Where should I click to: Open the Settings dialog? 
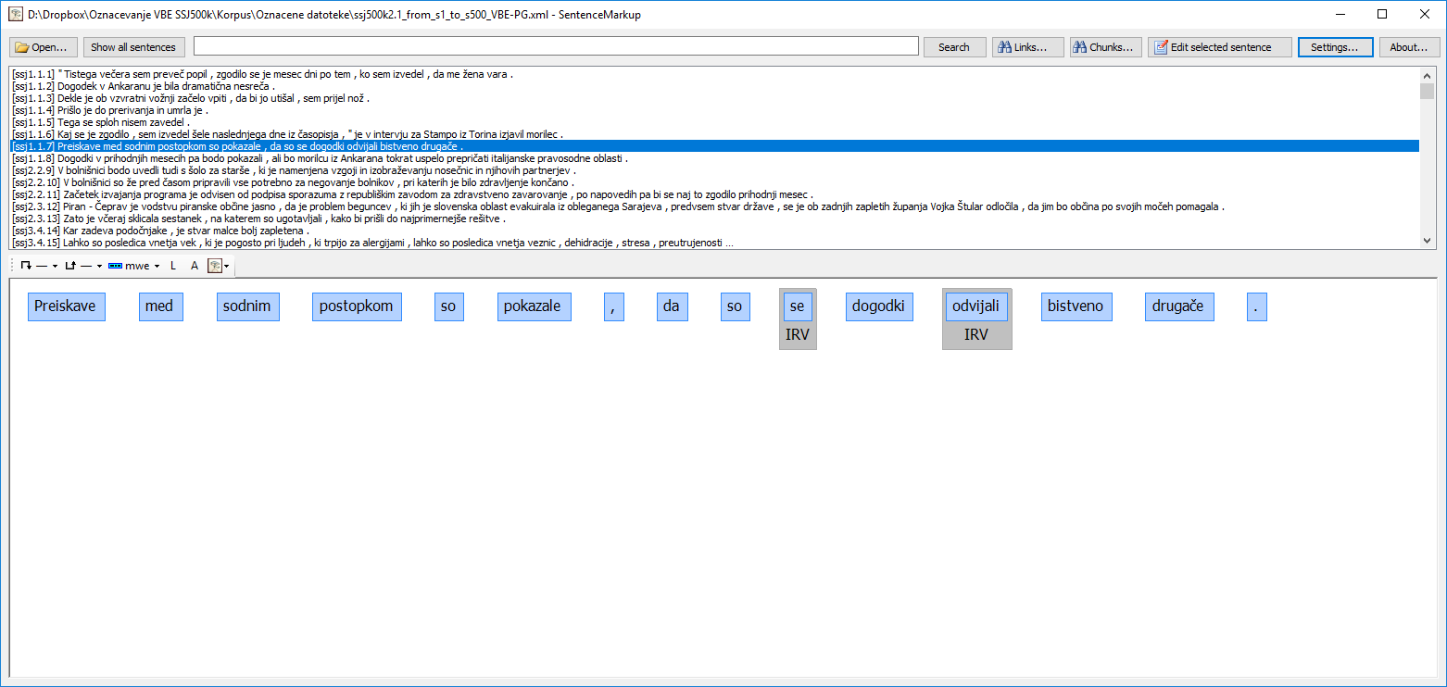(1335, 46)
